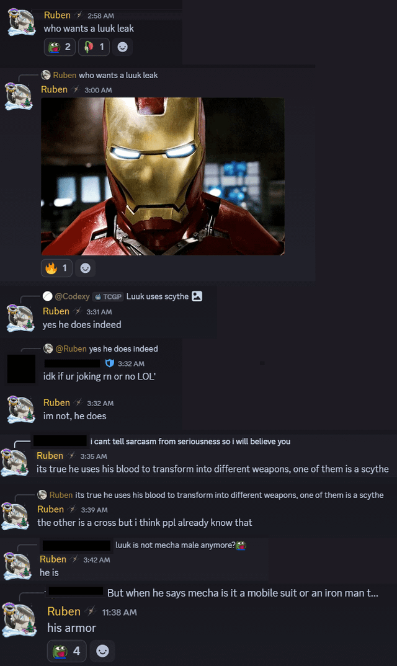Toggle the rose reaction with count 1
The width and height of the screenshot is (397, 666).
click(94, 47)
